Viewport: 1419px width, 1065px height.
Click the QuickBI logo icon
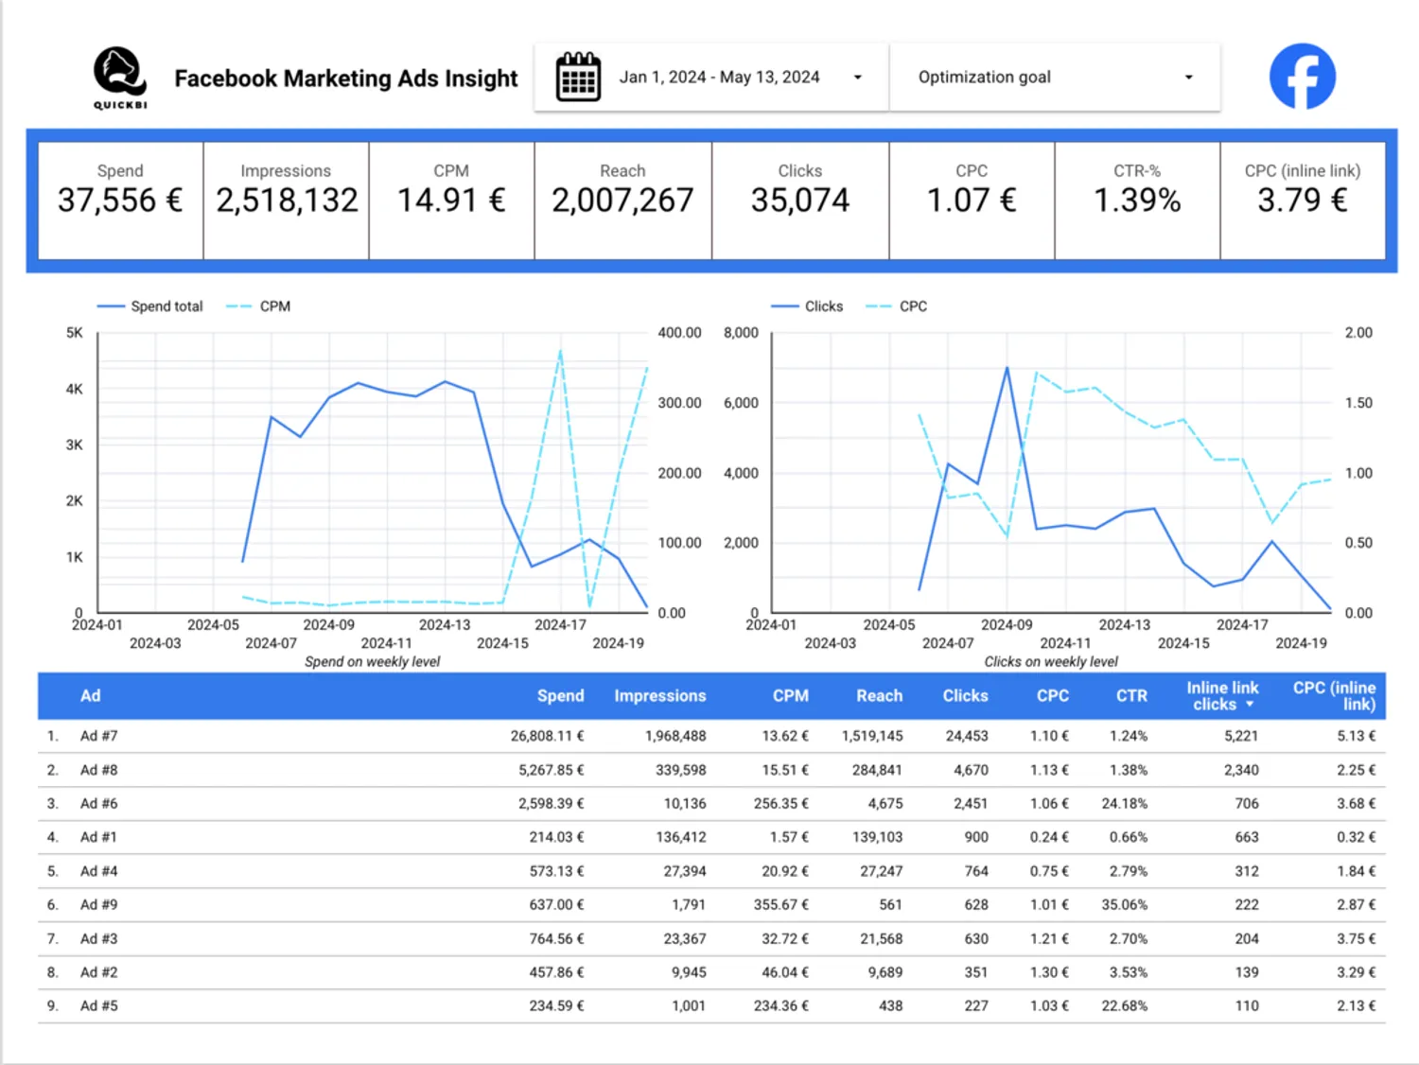pyautogui.click(x=120, y=78)
